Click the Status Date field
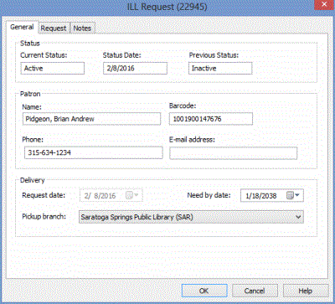Viewport: 335px width, 304px height. (136, 69)
